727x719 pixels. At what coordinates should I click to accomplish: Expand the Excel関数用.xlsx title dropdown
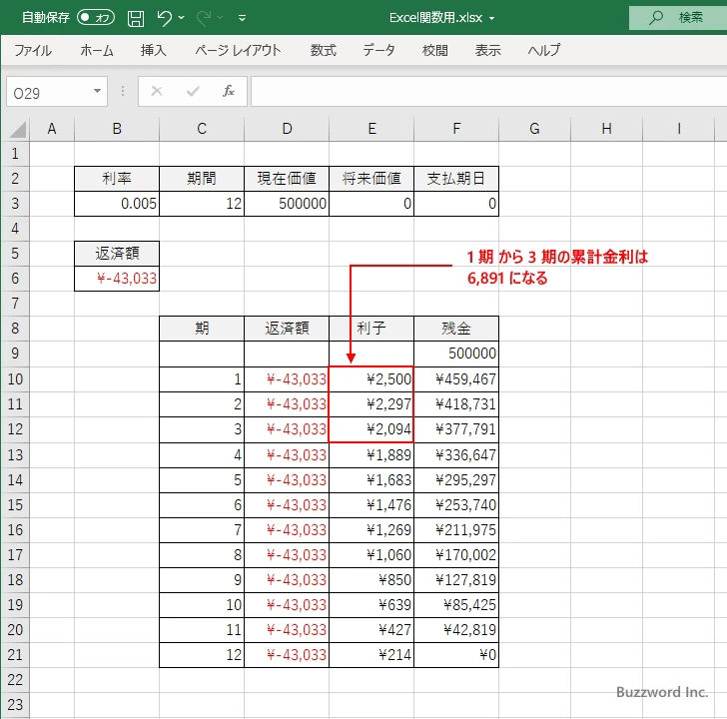tap(492, 18)
